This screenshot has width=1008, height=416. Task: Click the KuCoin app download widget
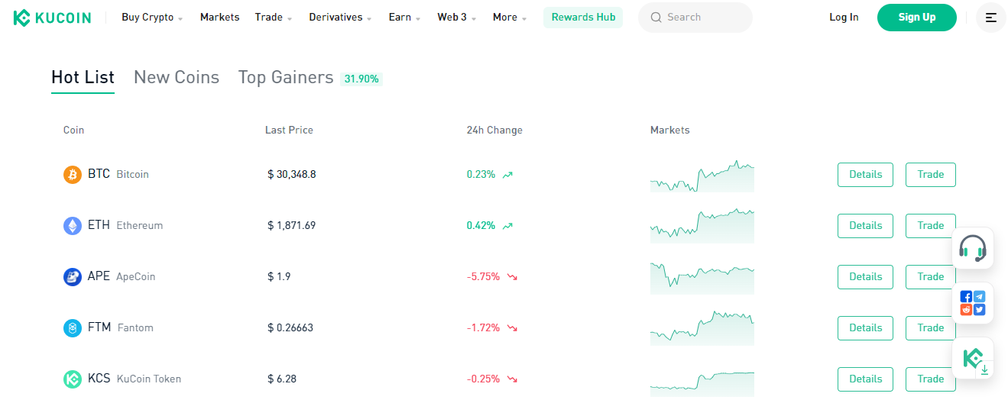[x=973, y=358]
